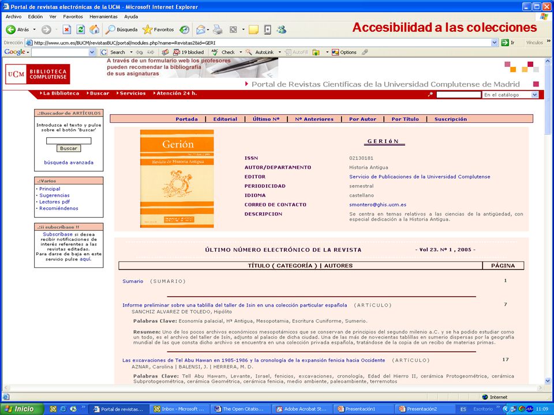Expand the address bar URL dropdown

point(495,43)
